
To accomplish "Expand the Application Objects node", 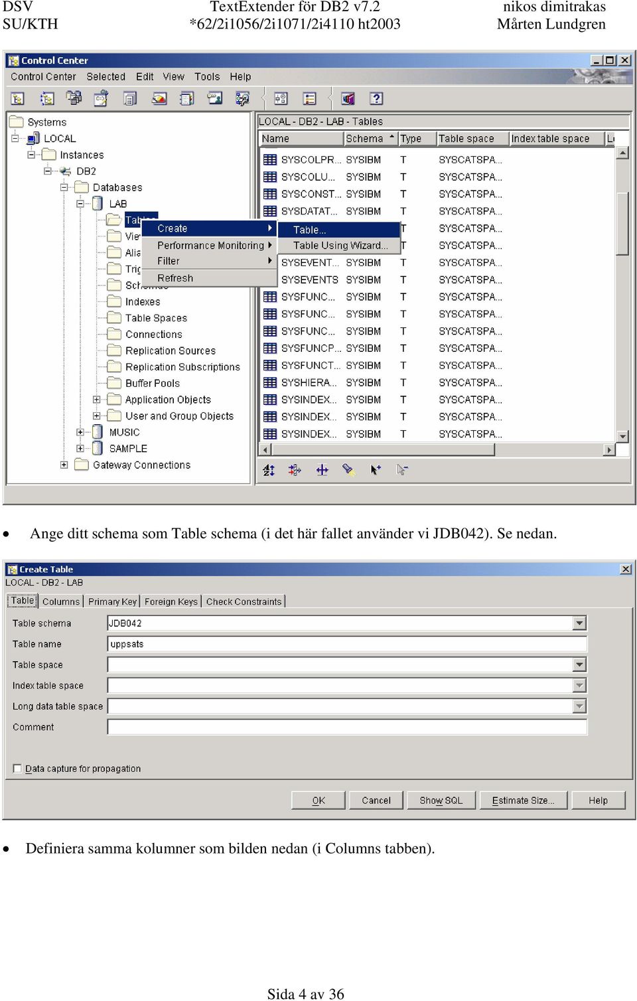I will click(x=96, y=400).
